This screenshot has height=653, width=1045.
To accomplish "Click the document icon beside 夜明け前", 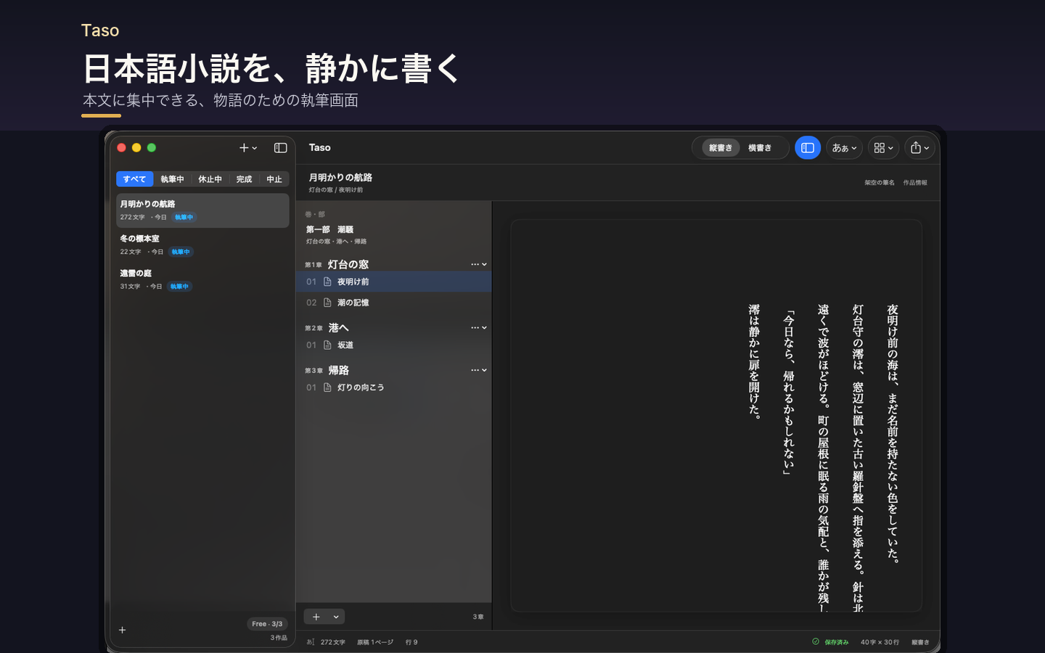I will (327, 282).
